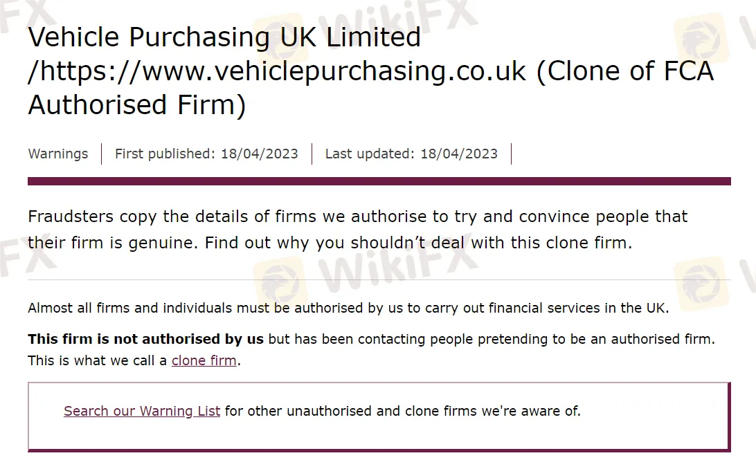
Task: Click the thick maroon divider bar
Action: pyautogui.click(x=379, y=181)
